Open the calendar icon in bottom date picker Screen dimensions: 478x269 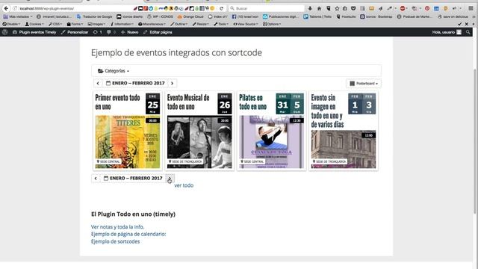pos(106,179)
